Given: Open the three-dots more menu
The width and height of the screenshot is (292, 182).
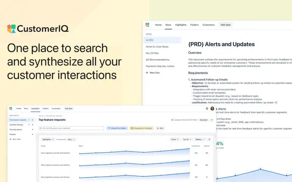Looking at the screenshot, I should pos(212,120).
